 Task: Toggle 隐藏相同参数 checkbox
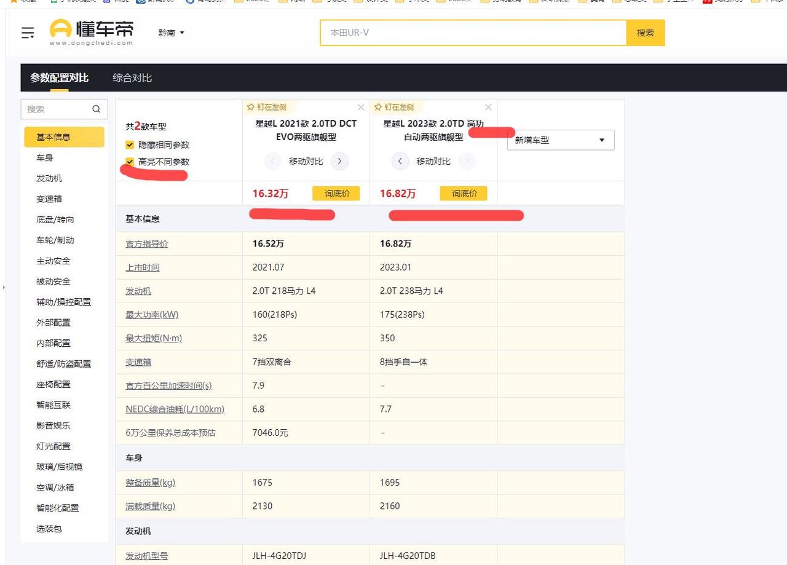pos(130,145)
